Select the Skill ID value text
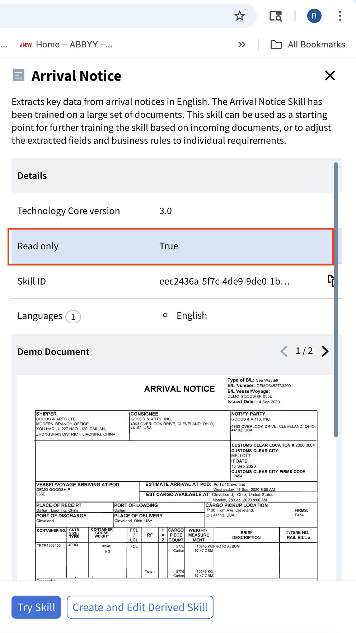The image size is (356, 633). 225,281
